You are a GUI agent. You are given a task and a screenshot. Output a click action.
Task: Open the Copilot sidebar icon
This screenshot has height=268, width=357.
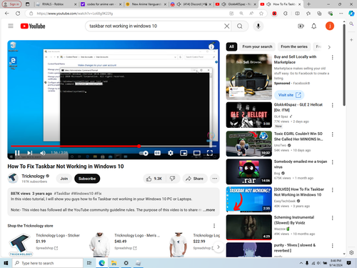351,14
